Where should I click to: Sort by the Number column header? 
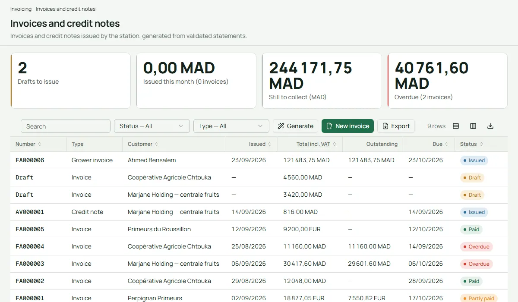coord(28,144)
